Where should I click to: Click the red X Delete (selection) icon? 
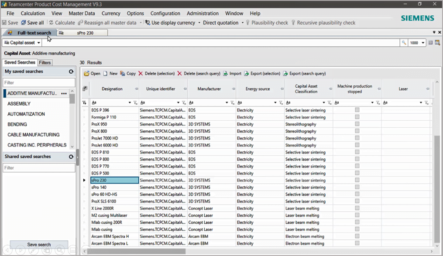[x=141, y=74]
